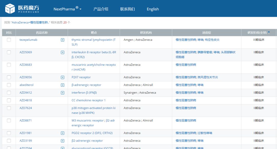Tick the AZD3199 compare checkbox
The height and width of the screenshot is (149, 277).
9,141
